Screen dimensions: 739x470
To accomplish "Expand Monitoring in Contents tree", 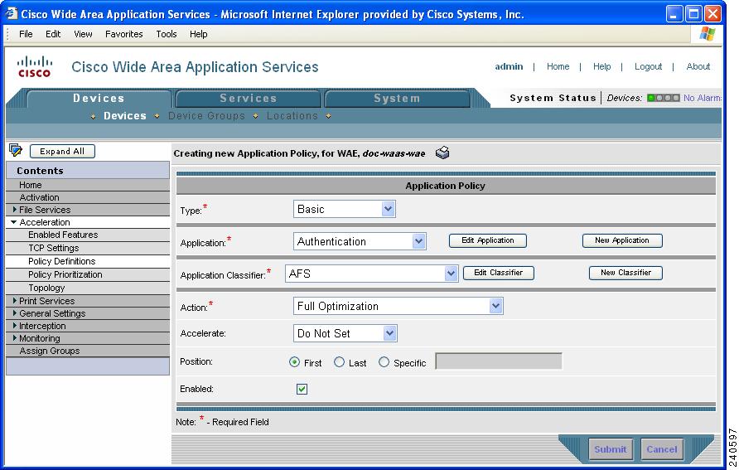I will click(15, 338).
